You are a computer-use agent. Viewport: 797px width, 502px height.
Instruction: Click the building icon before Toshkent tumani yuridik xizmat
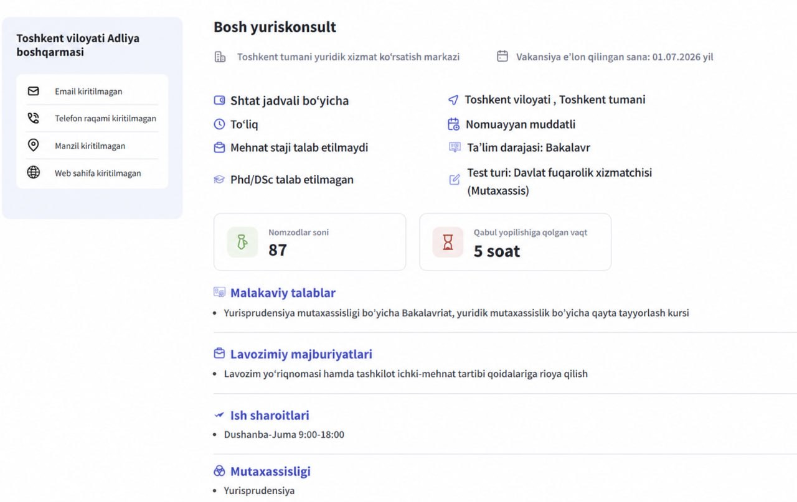point(220,57)
